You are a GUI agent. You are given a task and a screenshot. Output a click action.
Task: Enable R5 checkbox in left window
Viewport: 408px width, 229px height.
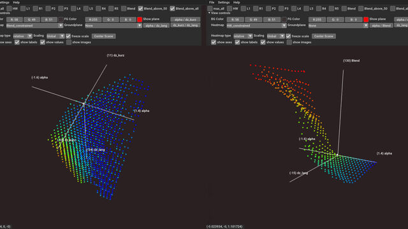[x=111, y=8]
